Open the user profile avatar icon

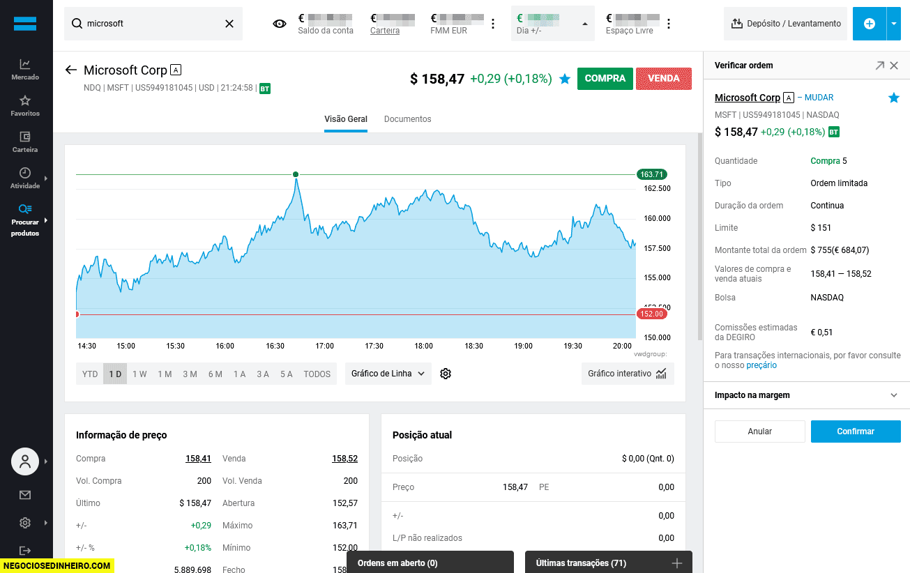[25, 461]
